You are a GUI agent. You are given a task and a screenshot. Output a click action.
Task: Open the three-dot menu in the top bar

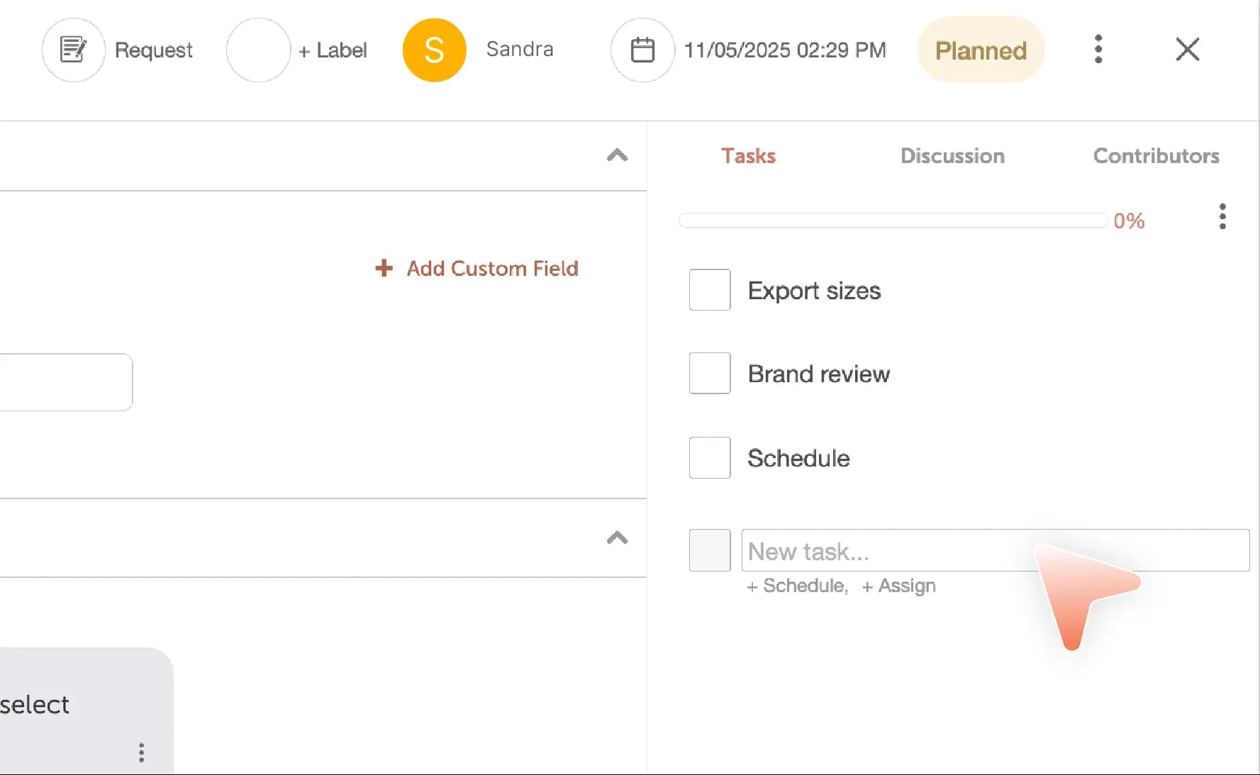pyautogui.click(x=1098, y=49)
